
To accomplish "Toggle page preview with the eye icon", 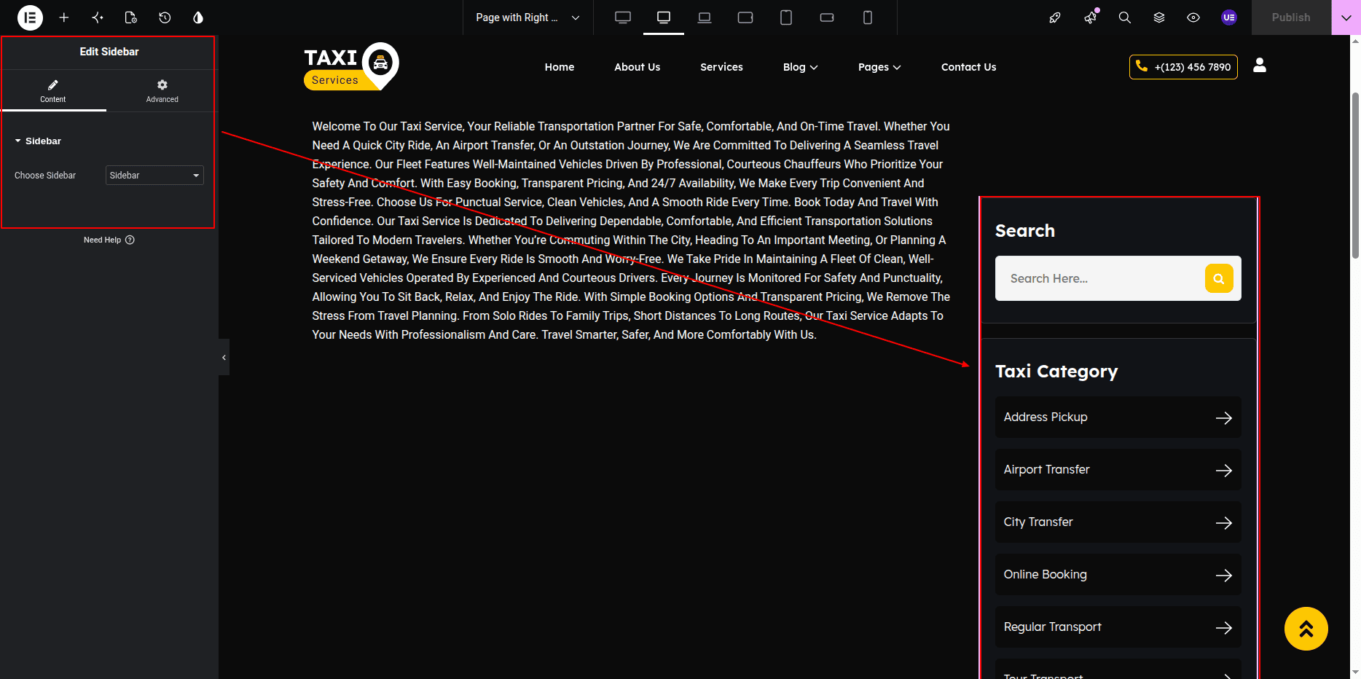I will pos(1193,17).
